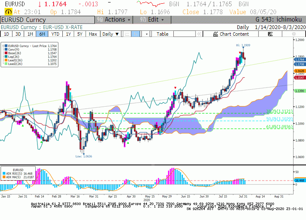Screen dimensions: 306x220
Task: Open the Daily periodicity dropdown
Action: 111,34
